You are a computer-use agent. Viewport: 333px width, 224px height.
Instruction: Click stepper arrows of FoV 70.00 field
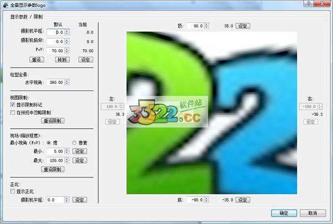click(67, 50)
